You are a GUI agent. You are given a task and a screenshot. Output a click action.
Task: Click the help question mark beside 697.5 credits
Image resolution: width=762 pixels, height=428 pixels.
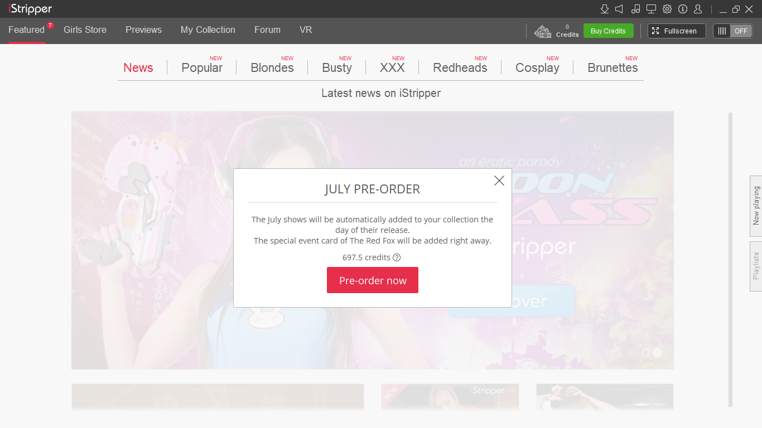397,257
